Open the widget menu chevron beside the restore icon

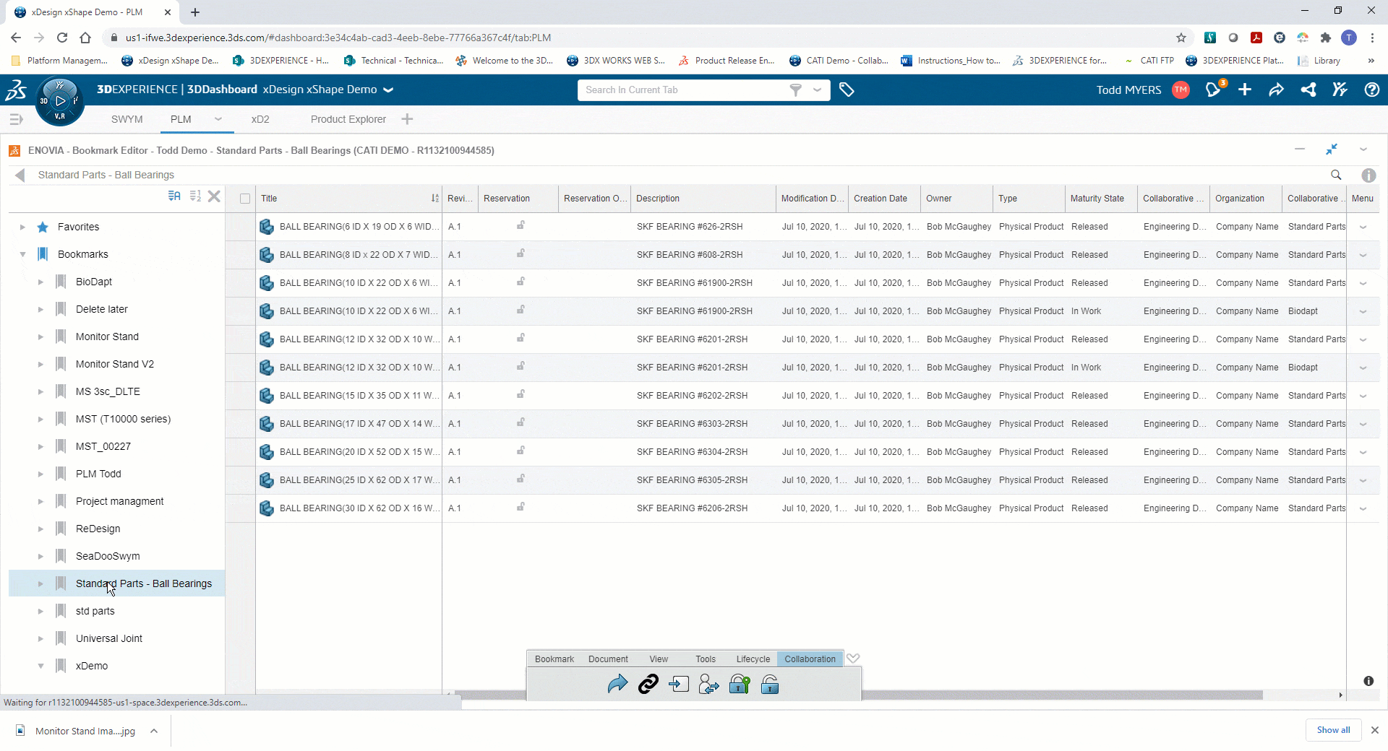point(1363,149)
